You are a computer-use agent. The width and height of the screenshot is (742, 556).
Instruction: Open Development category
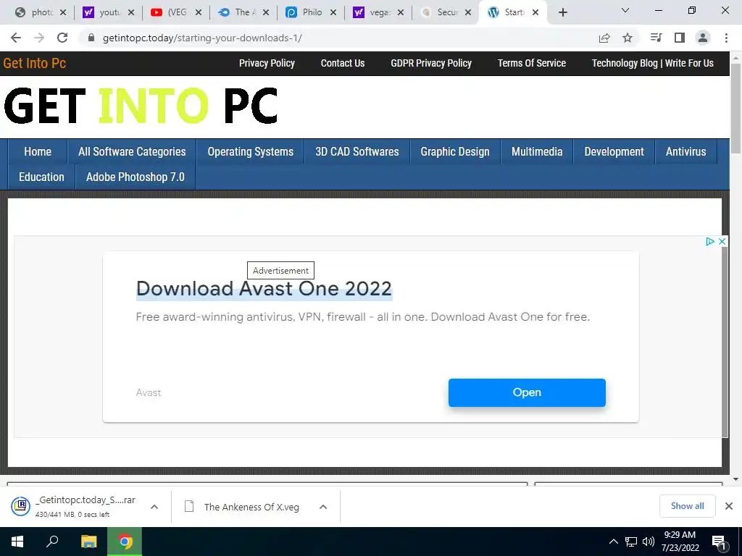tap(614, 152)
